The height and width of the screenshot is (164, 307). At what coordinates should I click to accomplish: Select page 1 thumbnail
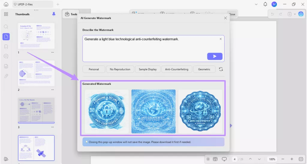click(36, 36)
